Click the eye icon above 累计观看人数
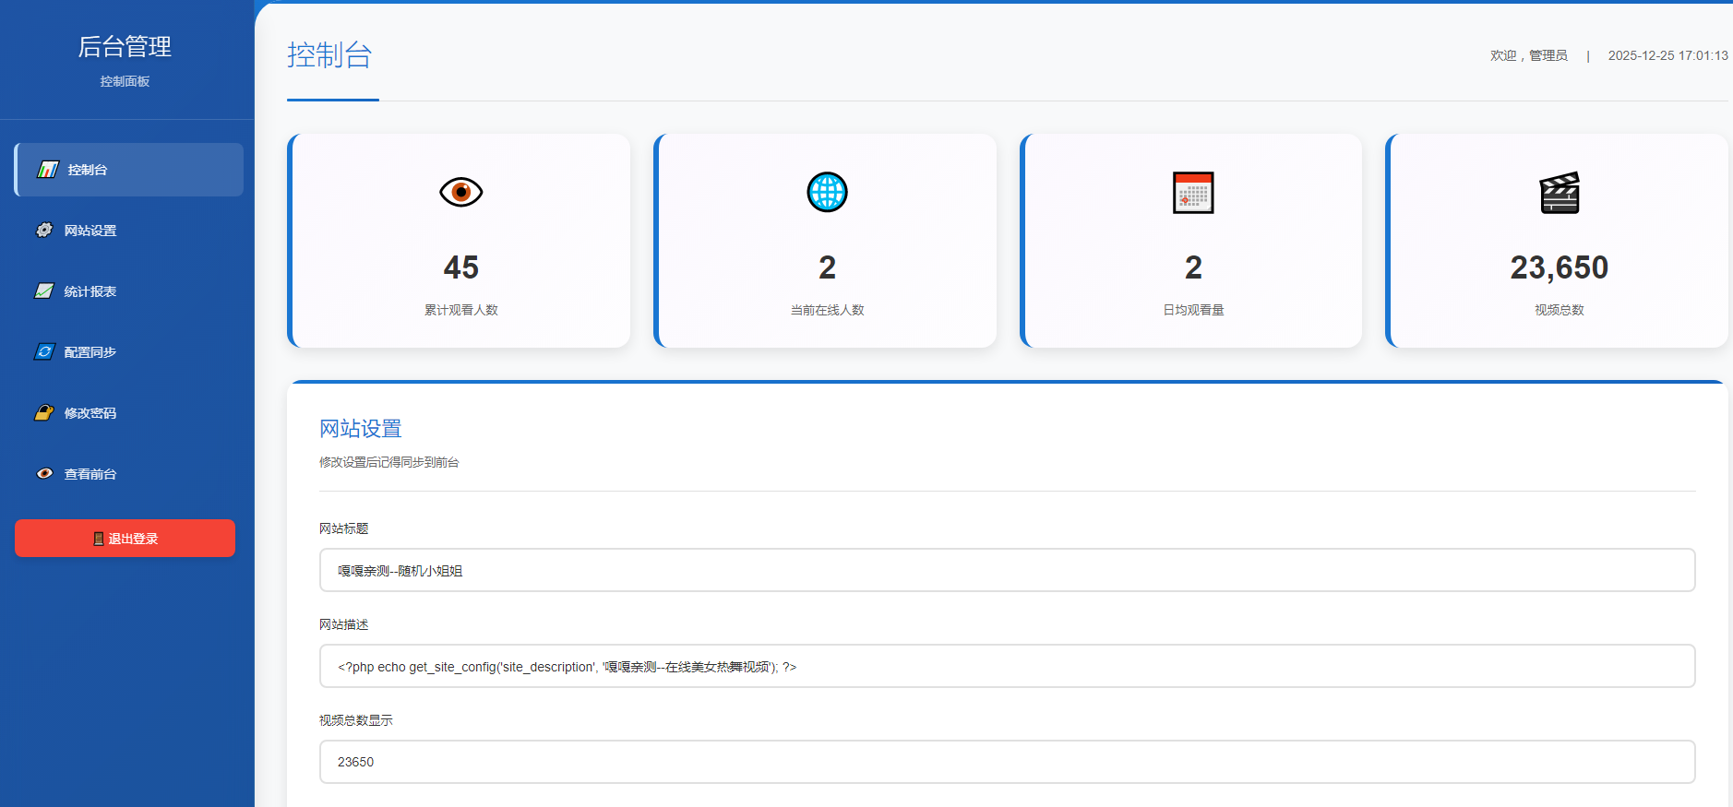The width and height of the screenshot is (1733, 807). click(x=460, y=192)
